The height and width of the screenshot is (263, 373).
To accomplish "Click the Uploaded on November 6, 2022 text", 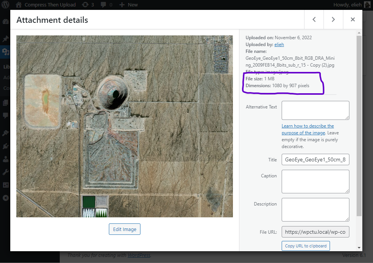I will 279,38.
